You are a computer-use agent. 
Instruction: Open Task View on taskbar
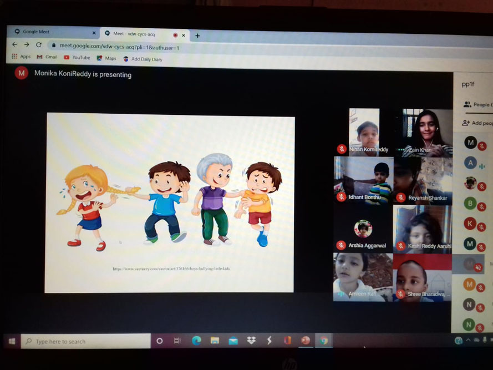click(177, 341)
